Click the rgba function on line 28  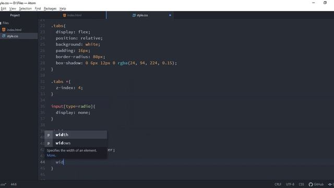point(123,63)
